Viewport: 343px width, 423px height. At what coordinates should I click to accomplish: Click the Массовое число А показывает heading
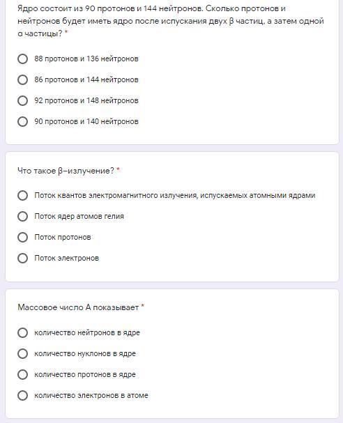tap(78, 307)
